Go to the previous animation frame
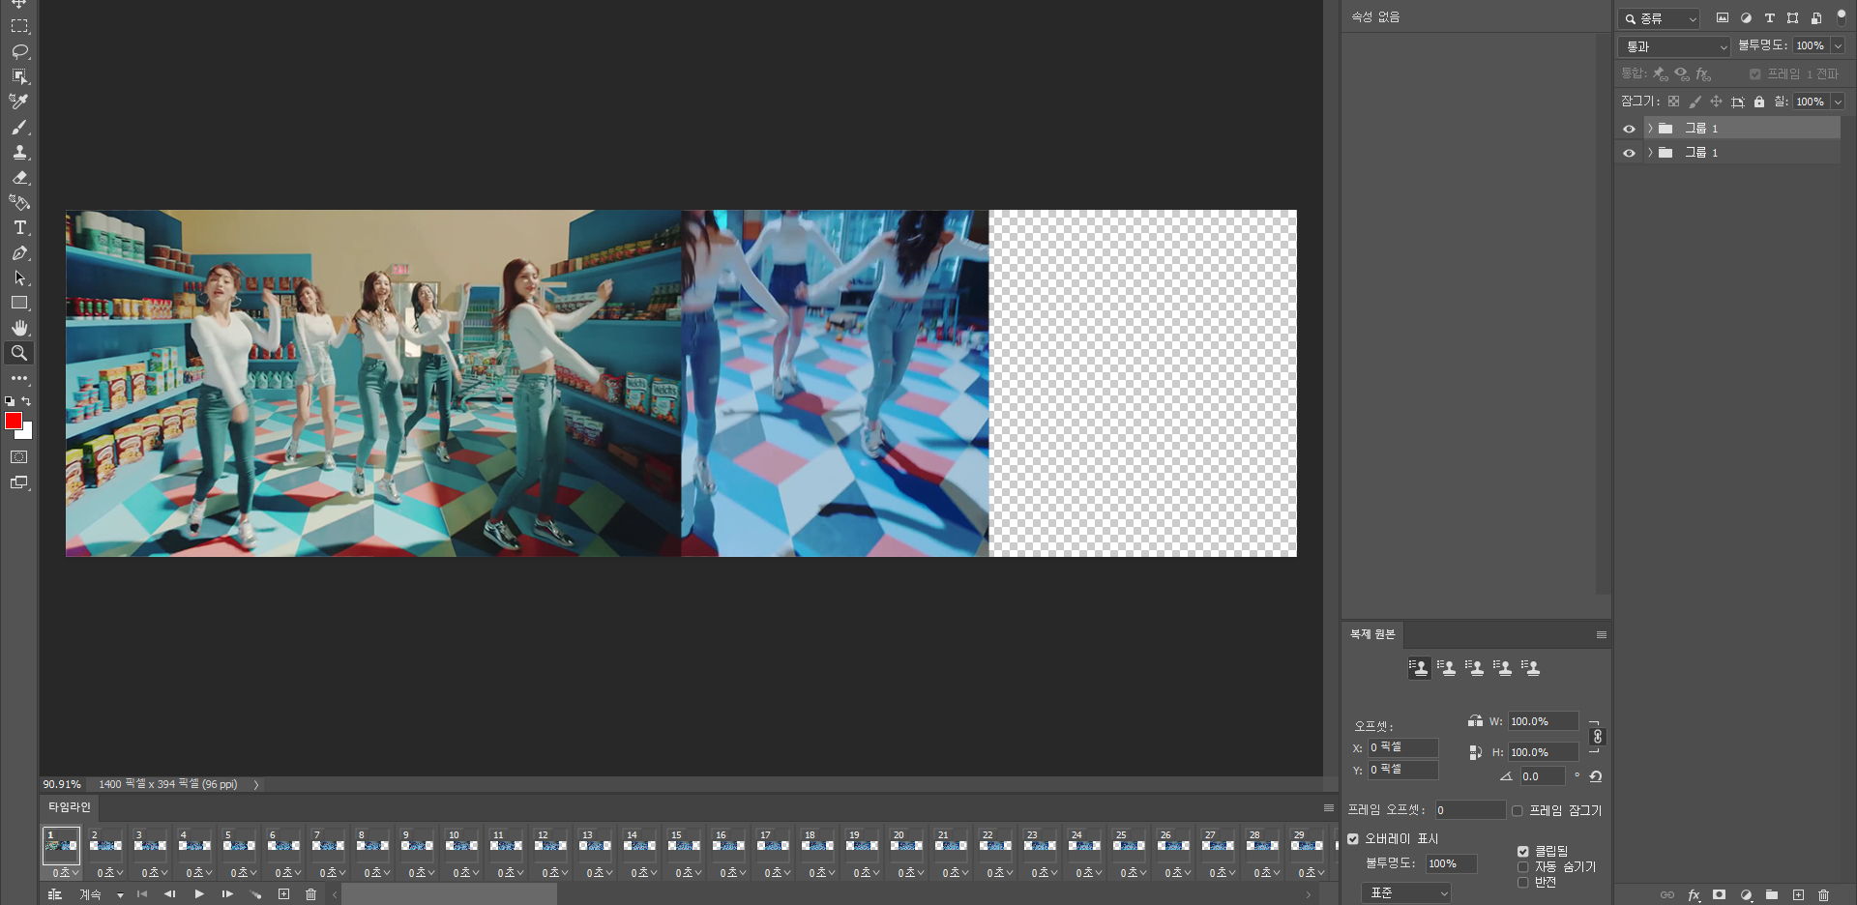Image resolution: width=1857 pixels, height=905 pixels. (x=170, y=894)
